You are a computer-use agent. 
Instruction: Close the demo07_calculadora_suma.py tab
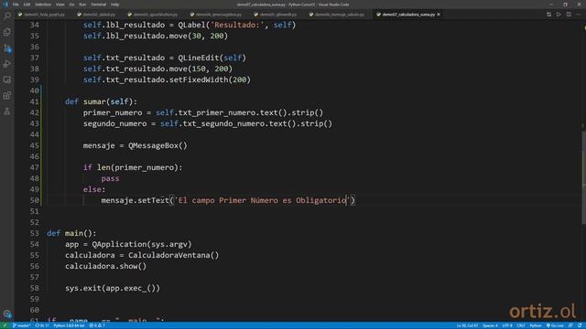tap(439, 15)
